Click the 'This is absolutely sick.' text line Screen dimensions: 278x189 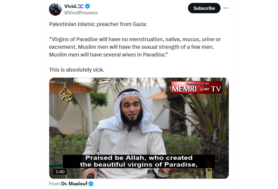77,70
